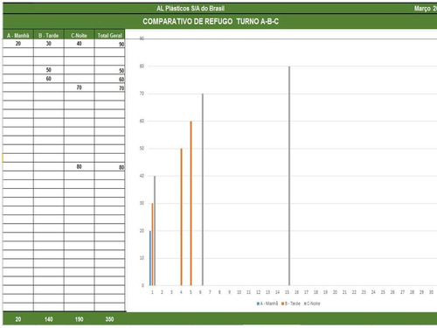The height and width of the screenshot is (328, 437).
Task: Select the Total Geral column header
Action: [x=109, y=35]
